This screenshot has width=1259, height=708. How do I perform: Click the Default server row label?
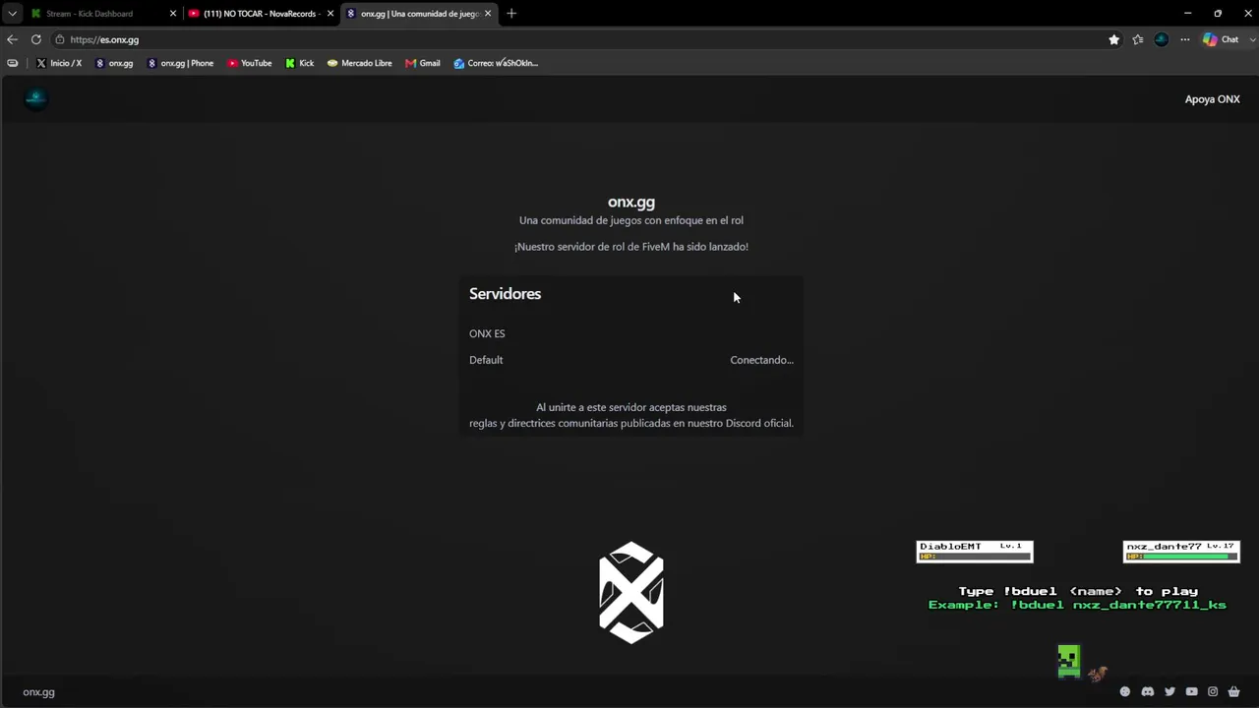click(x=486, y=360)
